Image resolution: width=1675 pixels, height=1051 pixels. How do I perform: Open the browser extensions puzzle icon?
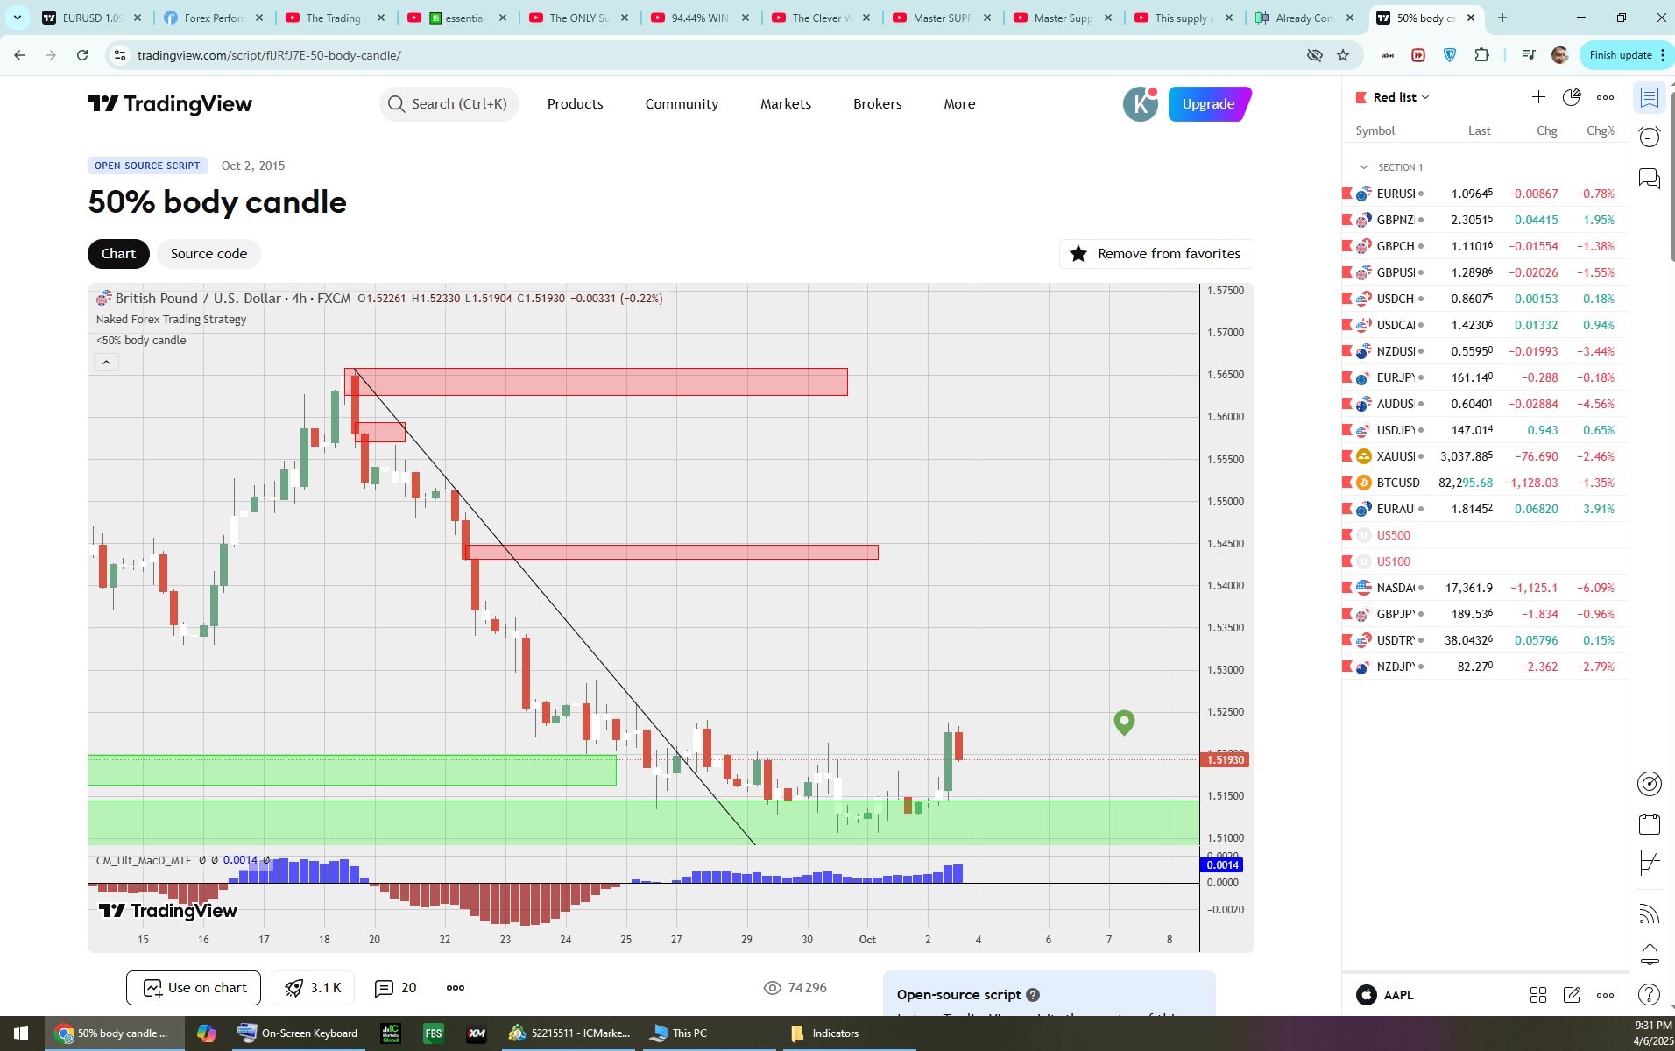pyautogui.click(x=1481, y=55)
